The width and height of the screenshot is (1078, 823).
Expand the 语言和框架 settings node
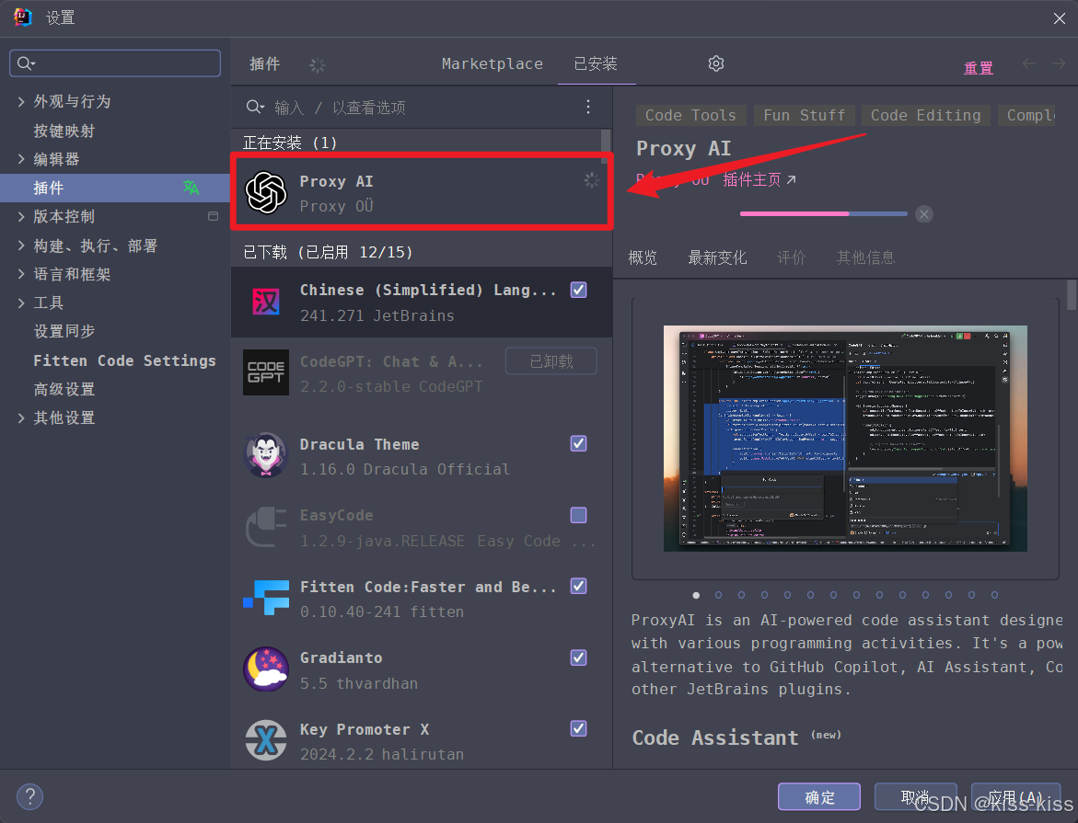[20, 274]
